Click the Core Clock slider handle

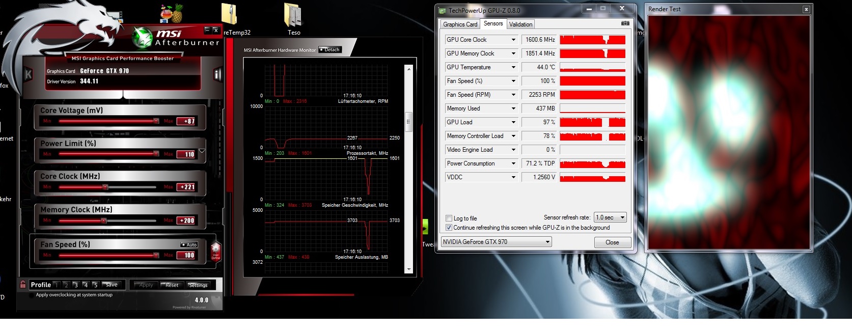pos(105,187)
